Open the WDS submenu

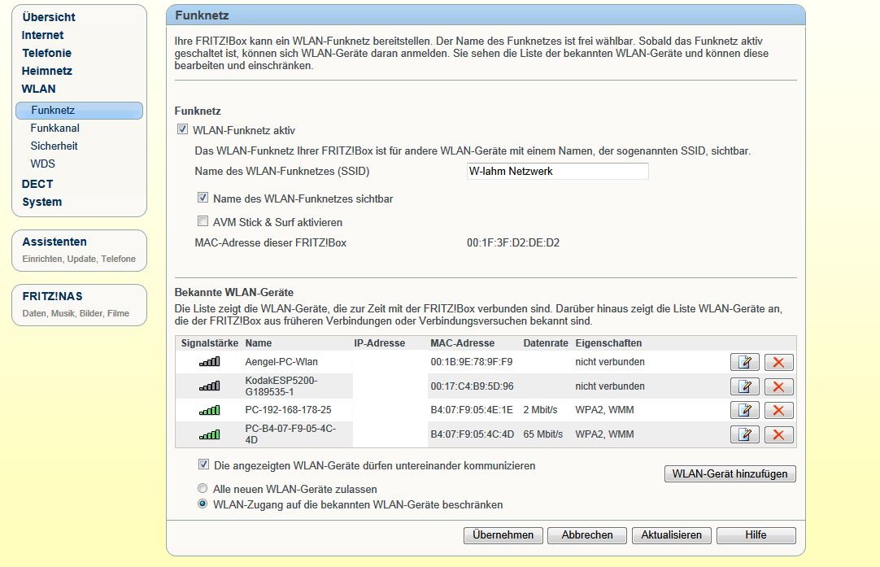point(42,164)
